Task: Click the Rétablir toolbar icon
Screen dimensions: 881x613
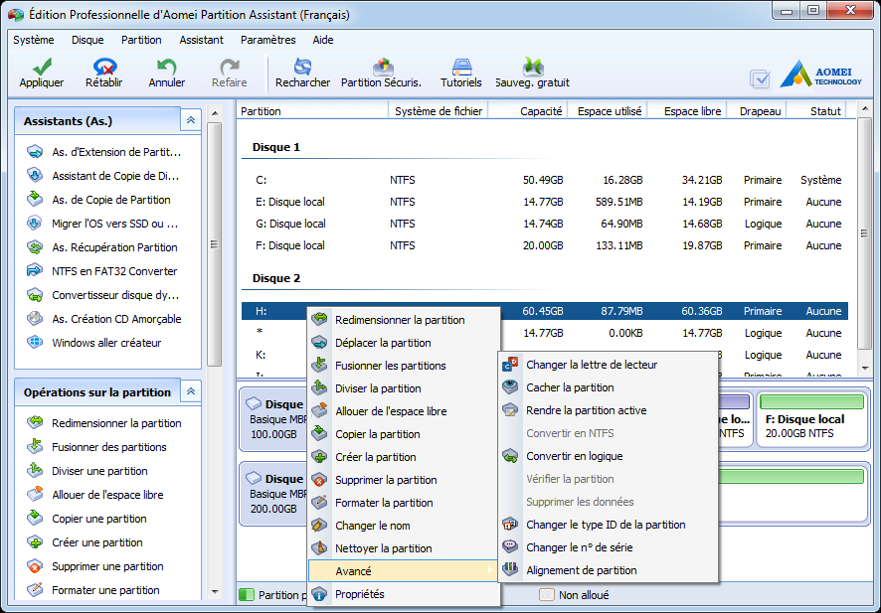Action: click(x=103, y=68)
